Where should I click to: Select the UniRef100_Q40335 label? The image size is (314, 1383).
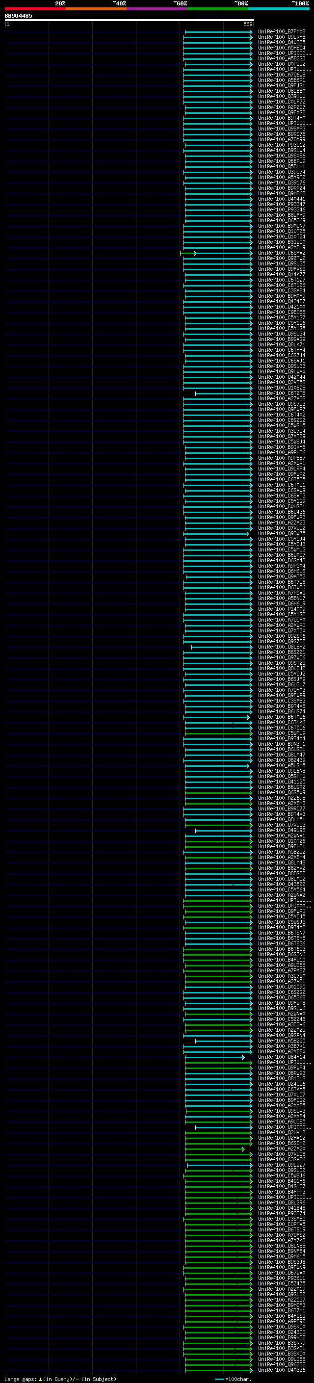coord(282,42)
